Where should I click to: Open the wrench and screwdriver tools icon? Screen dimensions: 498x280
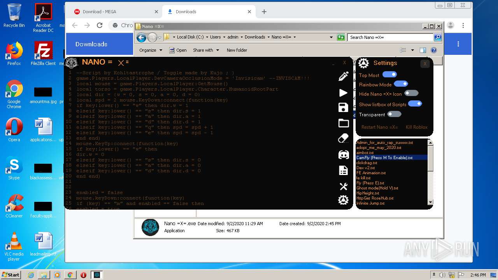[343, 186]
